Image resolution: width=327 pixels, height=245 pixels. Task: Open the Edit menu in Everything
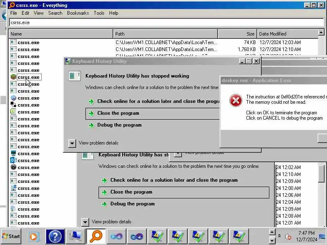click(25, 13)
